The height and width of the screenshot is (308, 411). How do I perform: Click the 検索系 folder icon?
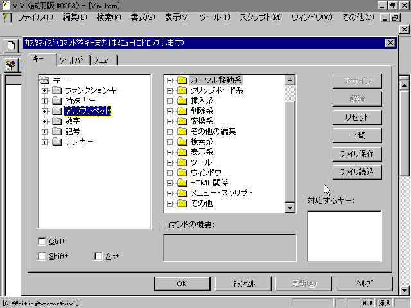[182, 142]
